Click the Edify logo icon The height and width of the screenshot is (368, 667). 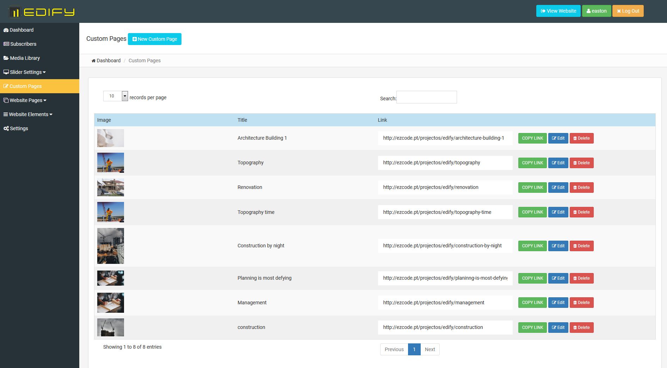pyautogui.click(x=14, y=12)
